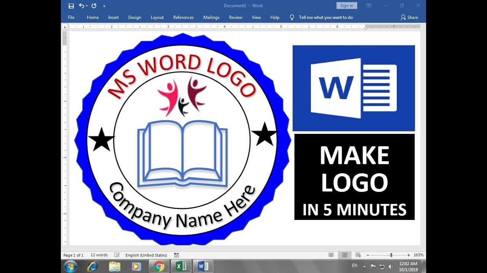Switch to Read Mode view
The height and width of the screenshot is (273, 487).
coord(331,255)
